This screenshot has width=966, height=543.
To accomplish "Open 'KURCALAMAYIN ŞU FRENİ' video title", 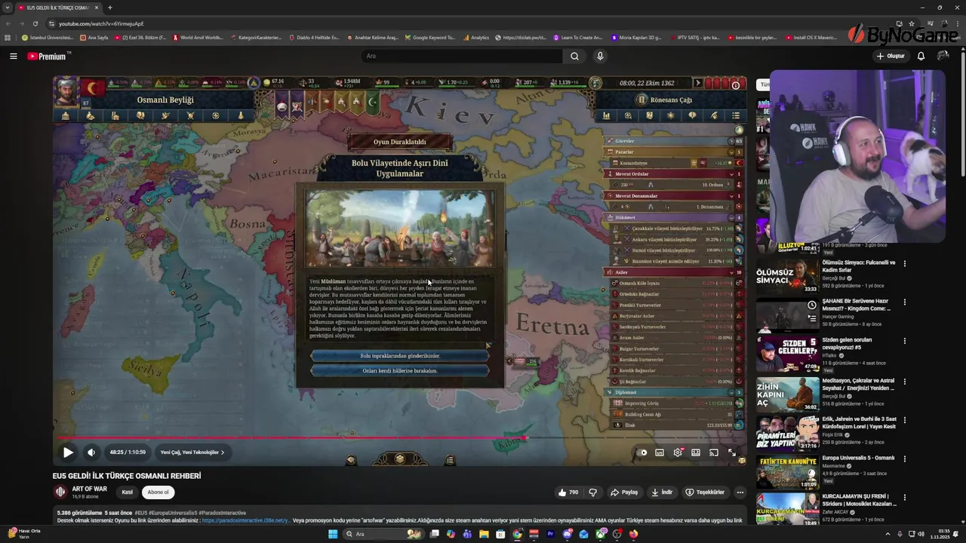I will pos(858,500).
